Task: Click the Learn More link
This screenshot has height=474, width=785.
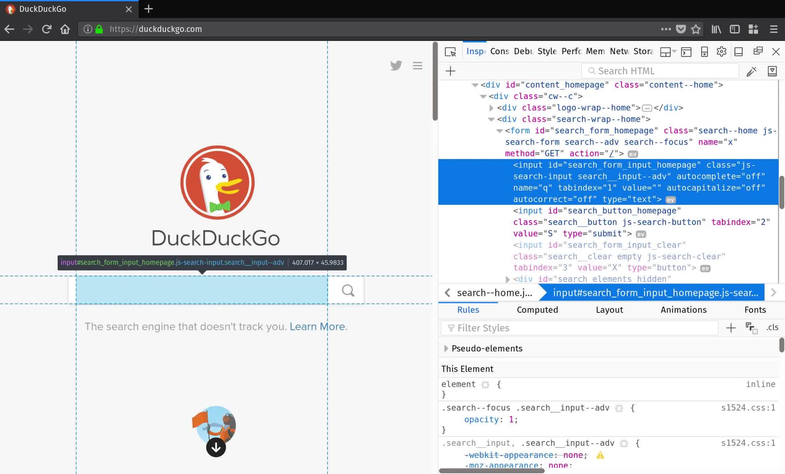Action: point(317,326)
